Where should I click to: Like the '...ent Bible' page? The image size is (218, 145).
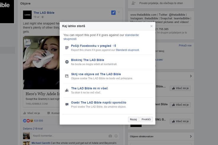click(x=180, y=105)
